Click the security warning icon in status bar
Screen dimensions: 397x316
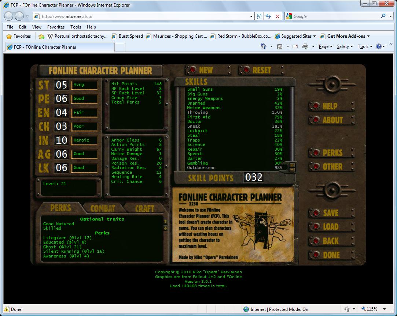pyautogui.click(x=6, y=309)
